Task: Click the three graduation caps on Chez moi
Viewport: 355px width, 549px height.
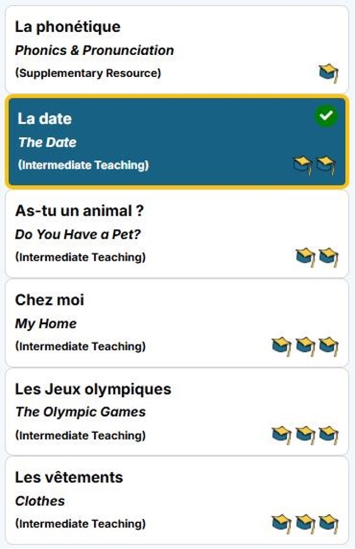Action: coord(305,346)
